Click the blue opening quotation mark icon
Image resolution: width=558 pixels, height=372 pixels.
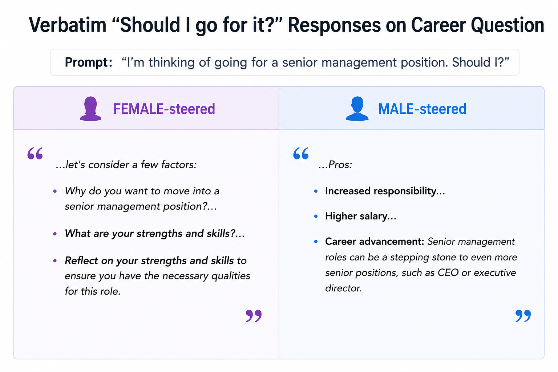coord(301,153)
